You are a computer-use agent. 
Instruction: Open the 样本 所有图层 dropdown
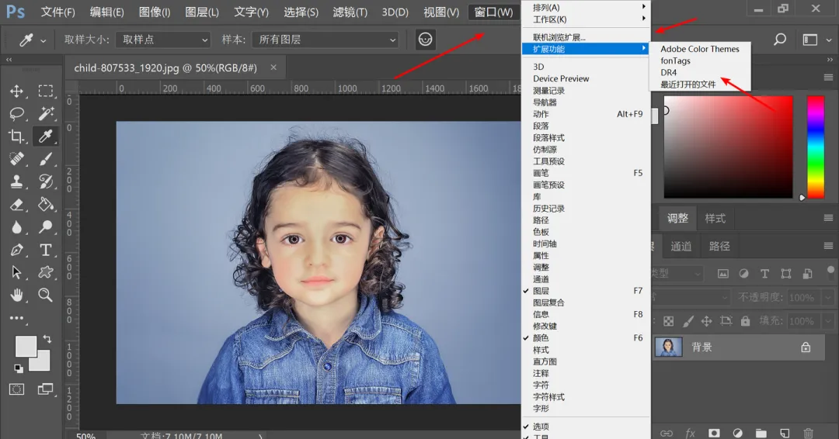tap(326, 40)
